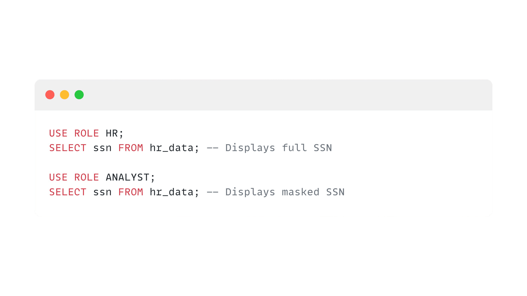The height and width of the screenshot is (296, 527).
Task: Click the HR role name in code
Action: (112, 133)
